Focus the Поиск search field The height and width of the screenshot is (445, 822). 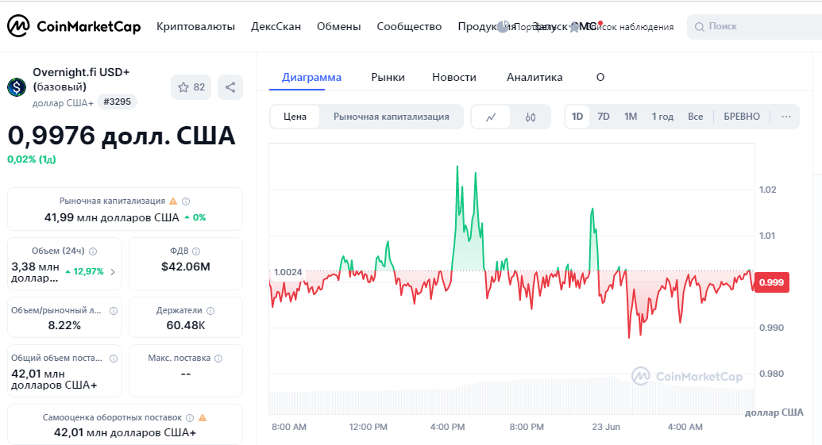point(755,27)
